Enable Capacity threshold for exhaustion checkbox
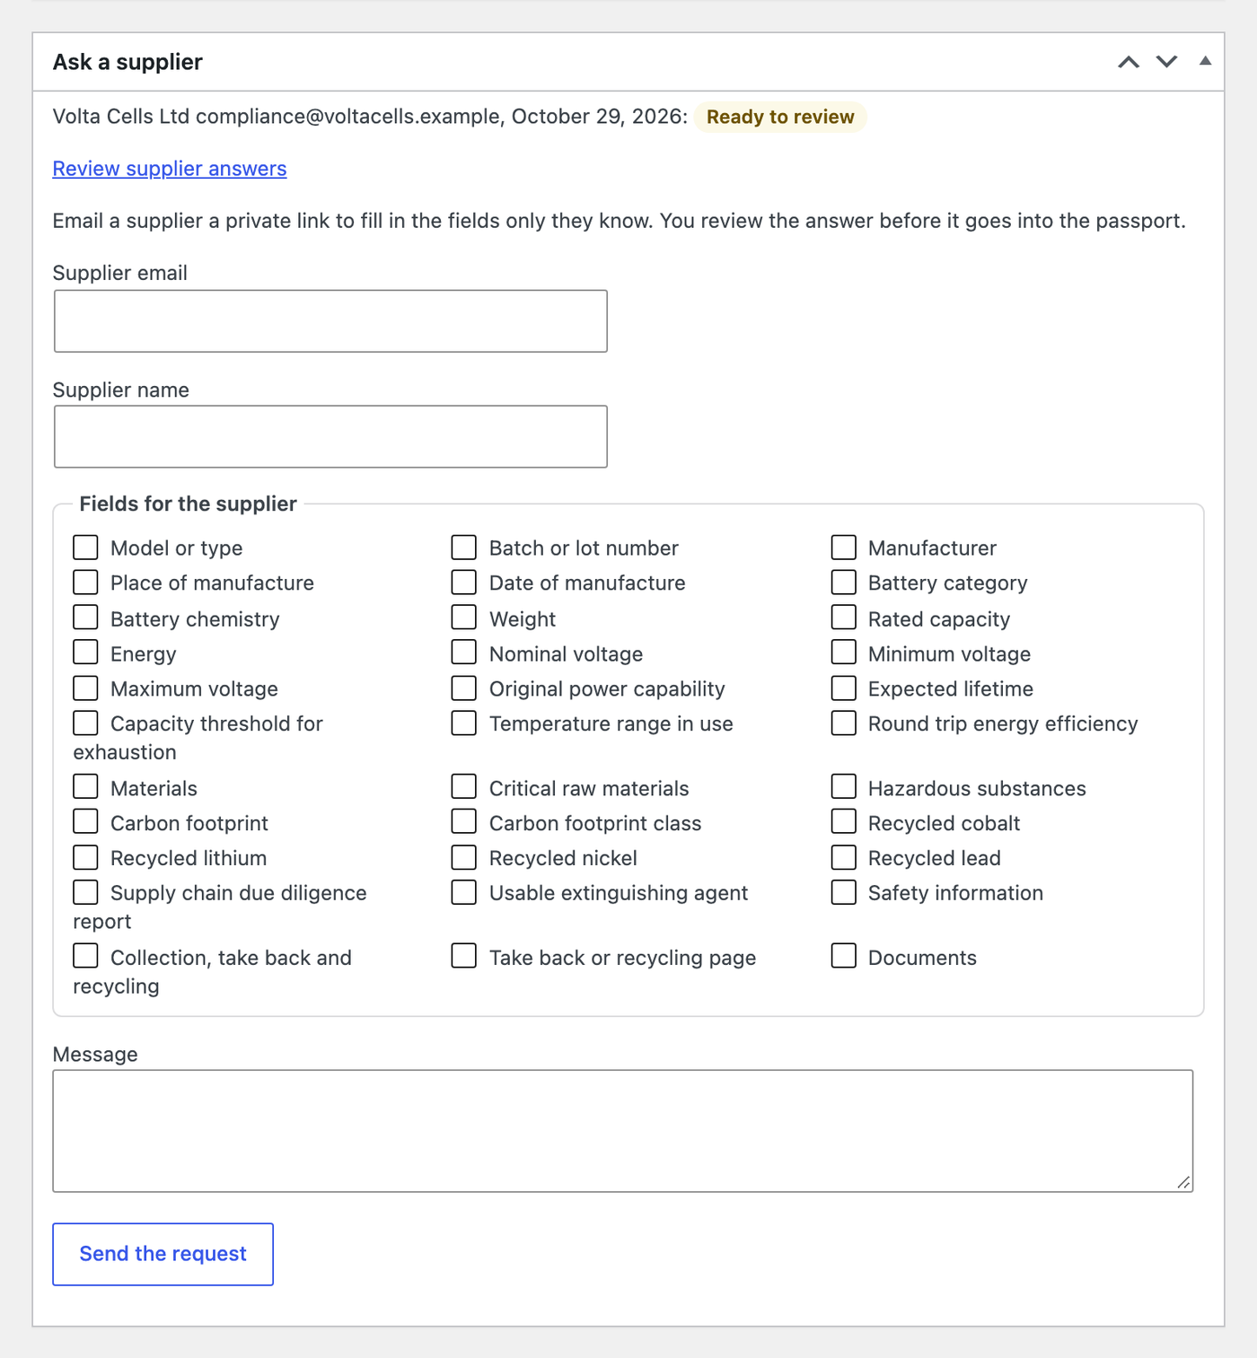1257x1358 pixels. coord(85,723)
